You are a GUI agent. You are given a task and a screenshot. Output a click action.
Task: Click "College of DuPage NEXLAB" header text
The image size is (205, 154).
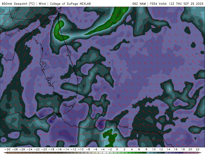[x=70, y=4]
